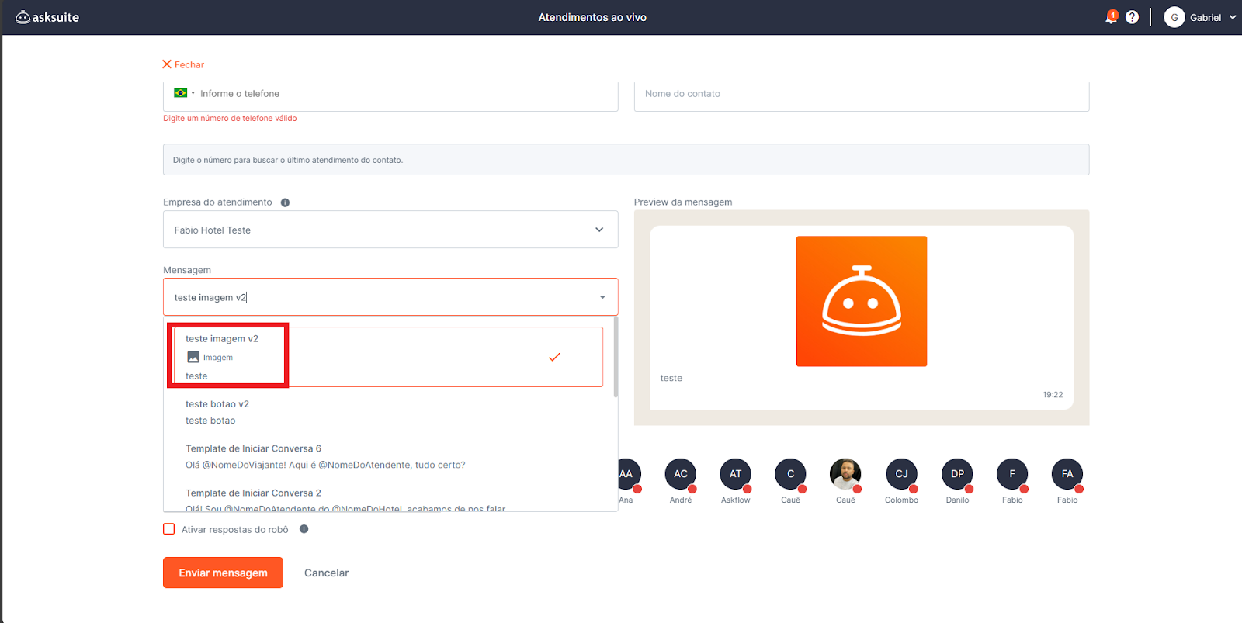The width and height of the screenshot is (1242, 623).
Task: Expand the Gabriel account menu chevron
Action: coord(1233,17)
